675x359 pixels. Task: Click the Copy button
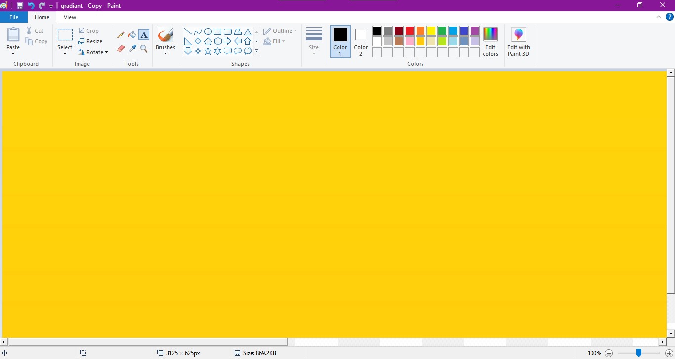[x=37, y=41]
